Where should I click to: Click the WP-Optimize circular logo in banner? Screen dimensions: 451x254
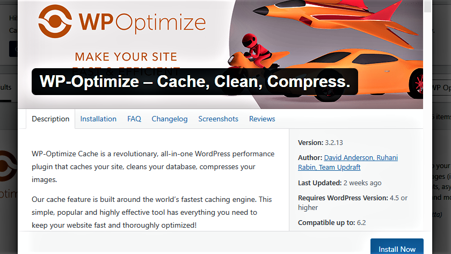click(55, 21)
